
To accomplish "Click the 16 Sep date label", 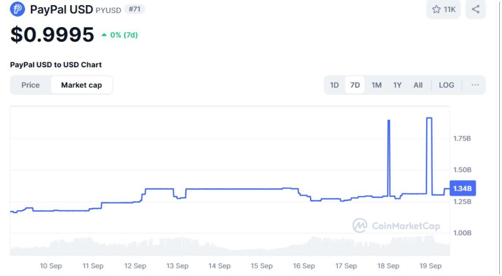I will [304, 266].
